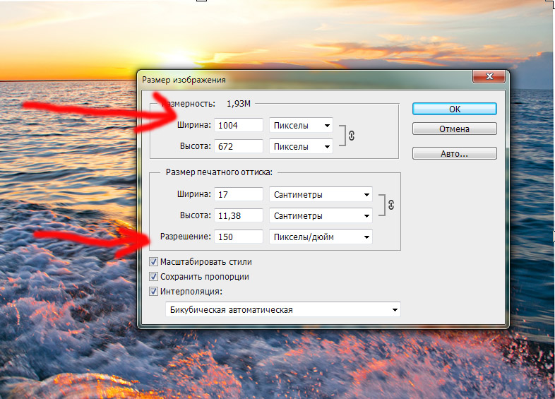The image size is (555, 399).
Task: Click the Отмена cancel button
Action: pos(454,129)
